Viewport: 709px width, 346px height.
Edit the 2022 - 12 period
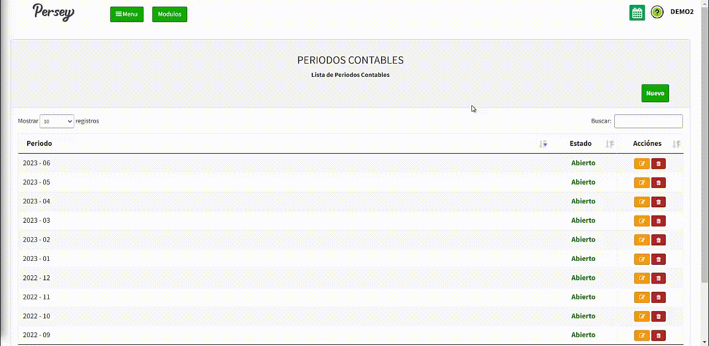click(x=641, y=278)
